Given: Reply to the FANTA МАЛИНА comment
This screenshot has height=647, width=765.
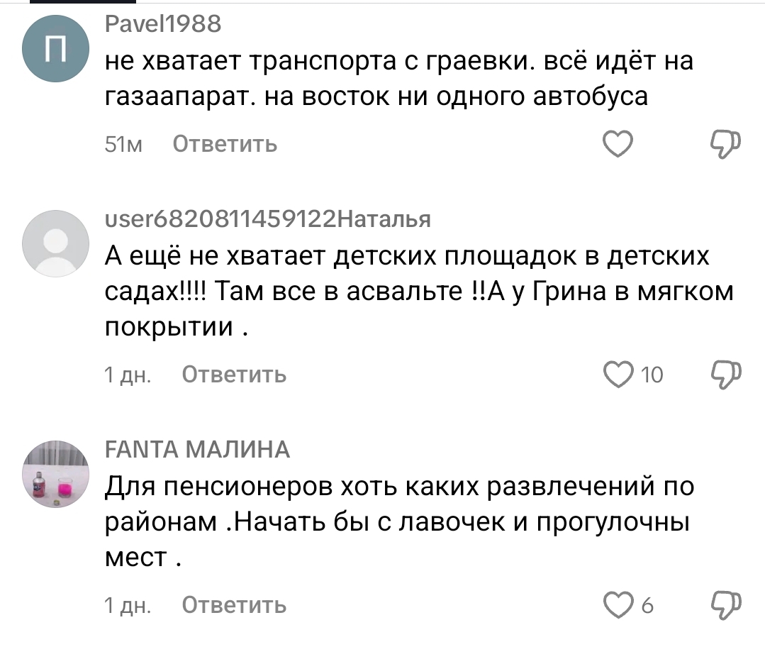Looking at the screenshot, I should (x=234, y=604).
